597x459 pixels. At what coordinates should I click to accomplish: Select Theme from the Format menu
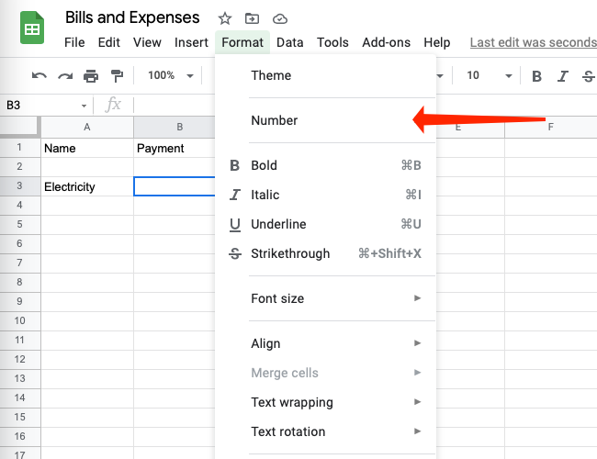point(271,75)
